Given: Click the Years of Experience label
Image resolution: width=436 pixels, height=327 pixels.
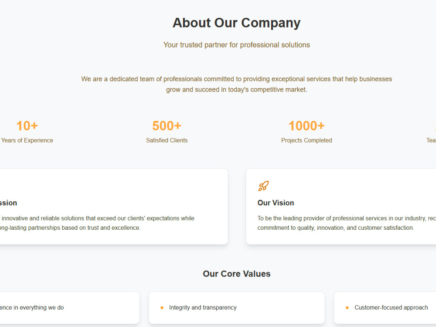Looking at the screenshot, I should tap(27, 140).
